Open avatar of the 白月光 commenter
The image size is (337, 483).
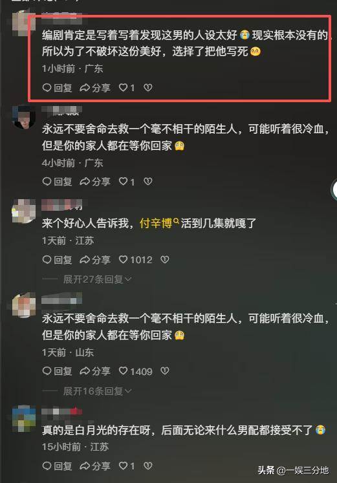[24, 418]
